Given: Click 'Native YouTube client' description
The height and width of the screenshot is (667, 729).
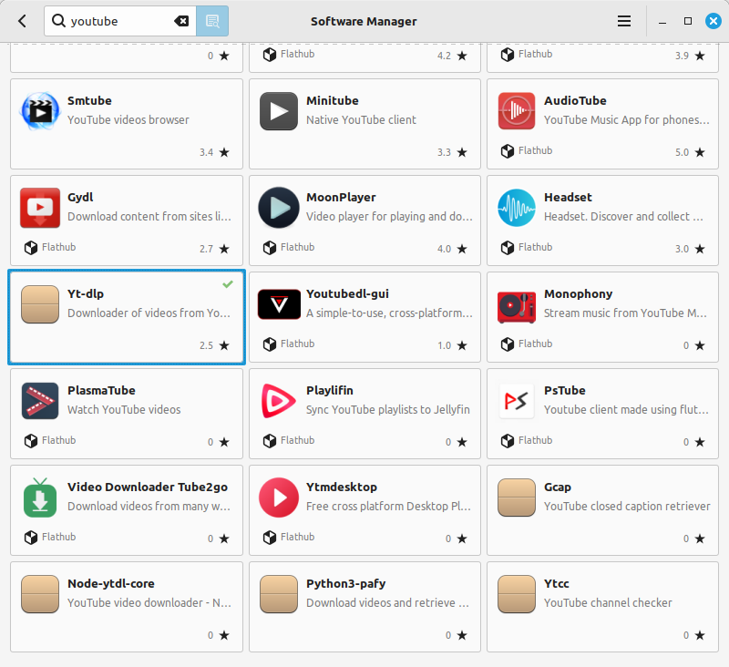Looking at the screenshot, I should (361, 120).
